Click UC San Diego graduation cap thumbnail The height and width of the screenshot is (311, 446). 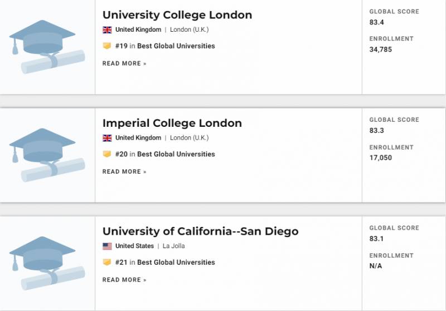47,263
